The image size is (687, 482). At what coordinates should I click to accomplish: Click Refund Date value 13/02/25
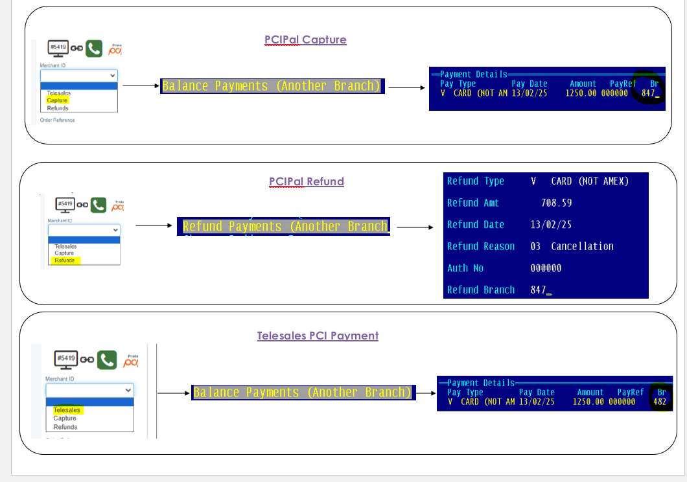(x=551, y=225)
